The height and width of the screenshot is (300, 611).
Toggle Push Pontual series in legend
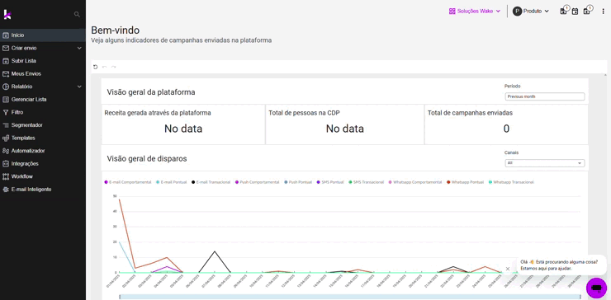[x=298, y=182]
